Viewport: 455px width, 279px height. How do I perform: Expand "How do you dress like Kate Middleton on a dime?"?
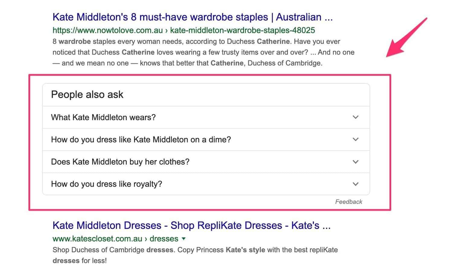coord(141,139)
